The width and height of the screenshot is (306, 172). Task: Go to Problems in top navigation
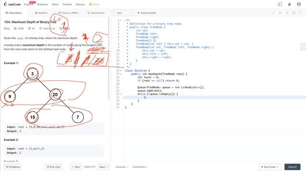[x=43, y=4]
